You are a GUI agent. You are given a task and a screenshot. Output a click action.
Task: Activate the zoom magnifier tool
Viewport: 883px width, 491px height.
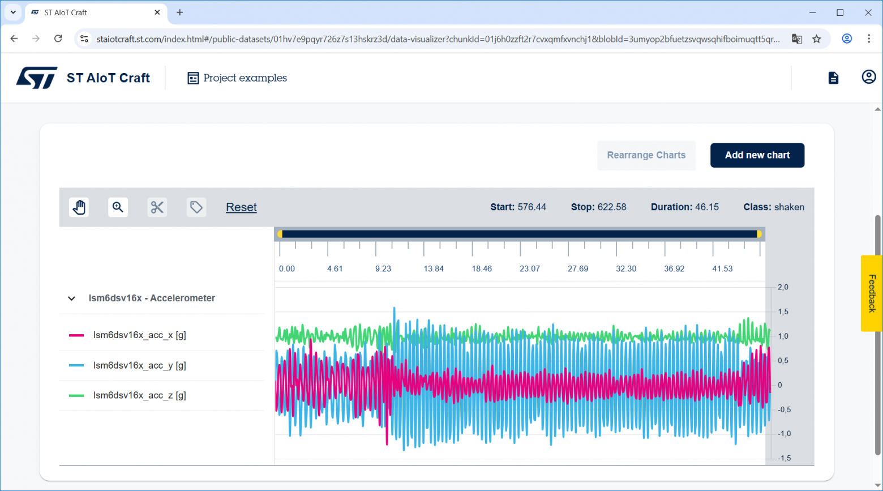click(118, 207)
